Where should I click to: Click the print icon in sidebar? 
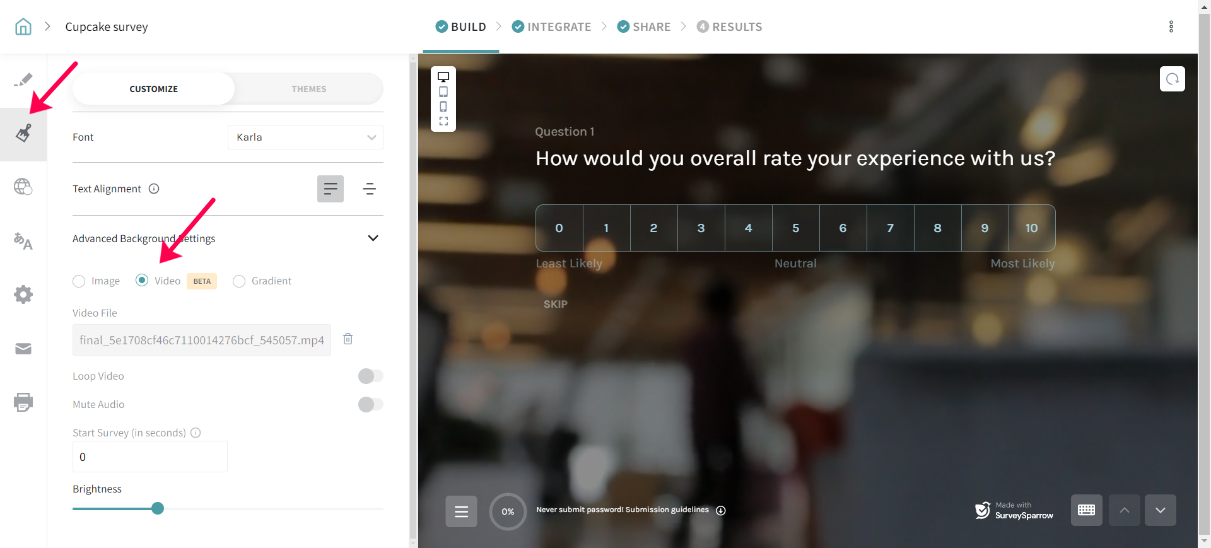[23, 402]
